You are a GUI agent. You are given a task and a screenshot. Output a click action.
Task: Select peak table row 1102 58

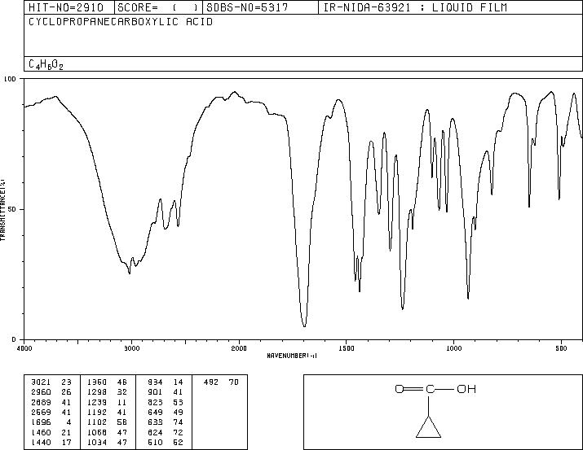click(107, 422)
